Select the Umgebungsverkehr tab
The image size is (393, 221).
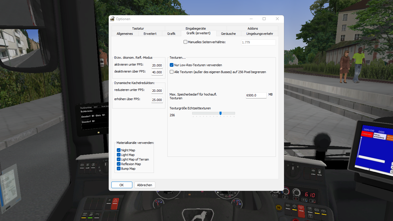click(x=260, y=34)
